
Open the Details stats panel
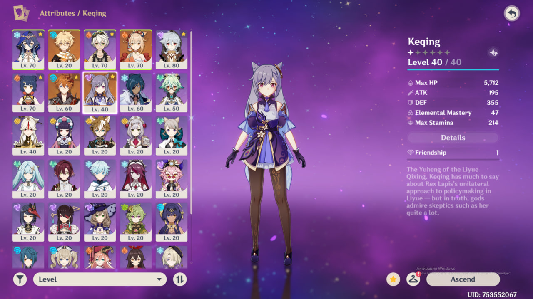click(453, 138)
